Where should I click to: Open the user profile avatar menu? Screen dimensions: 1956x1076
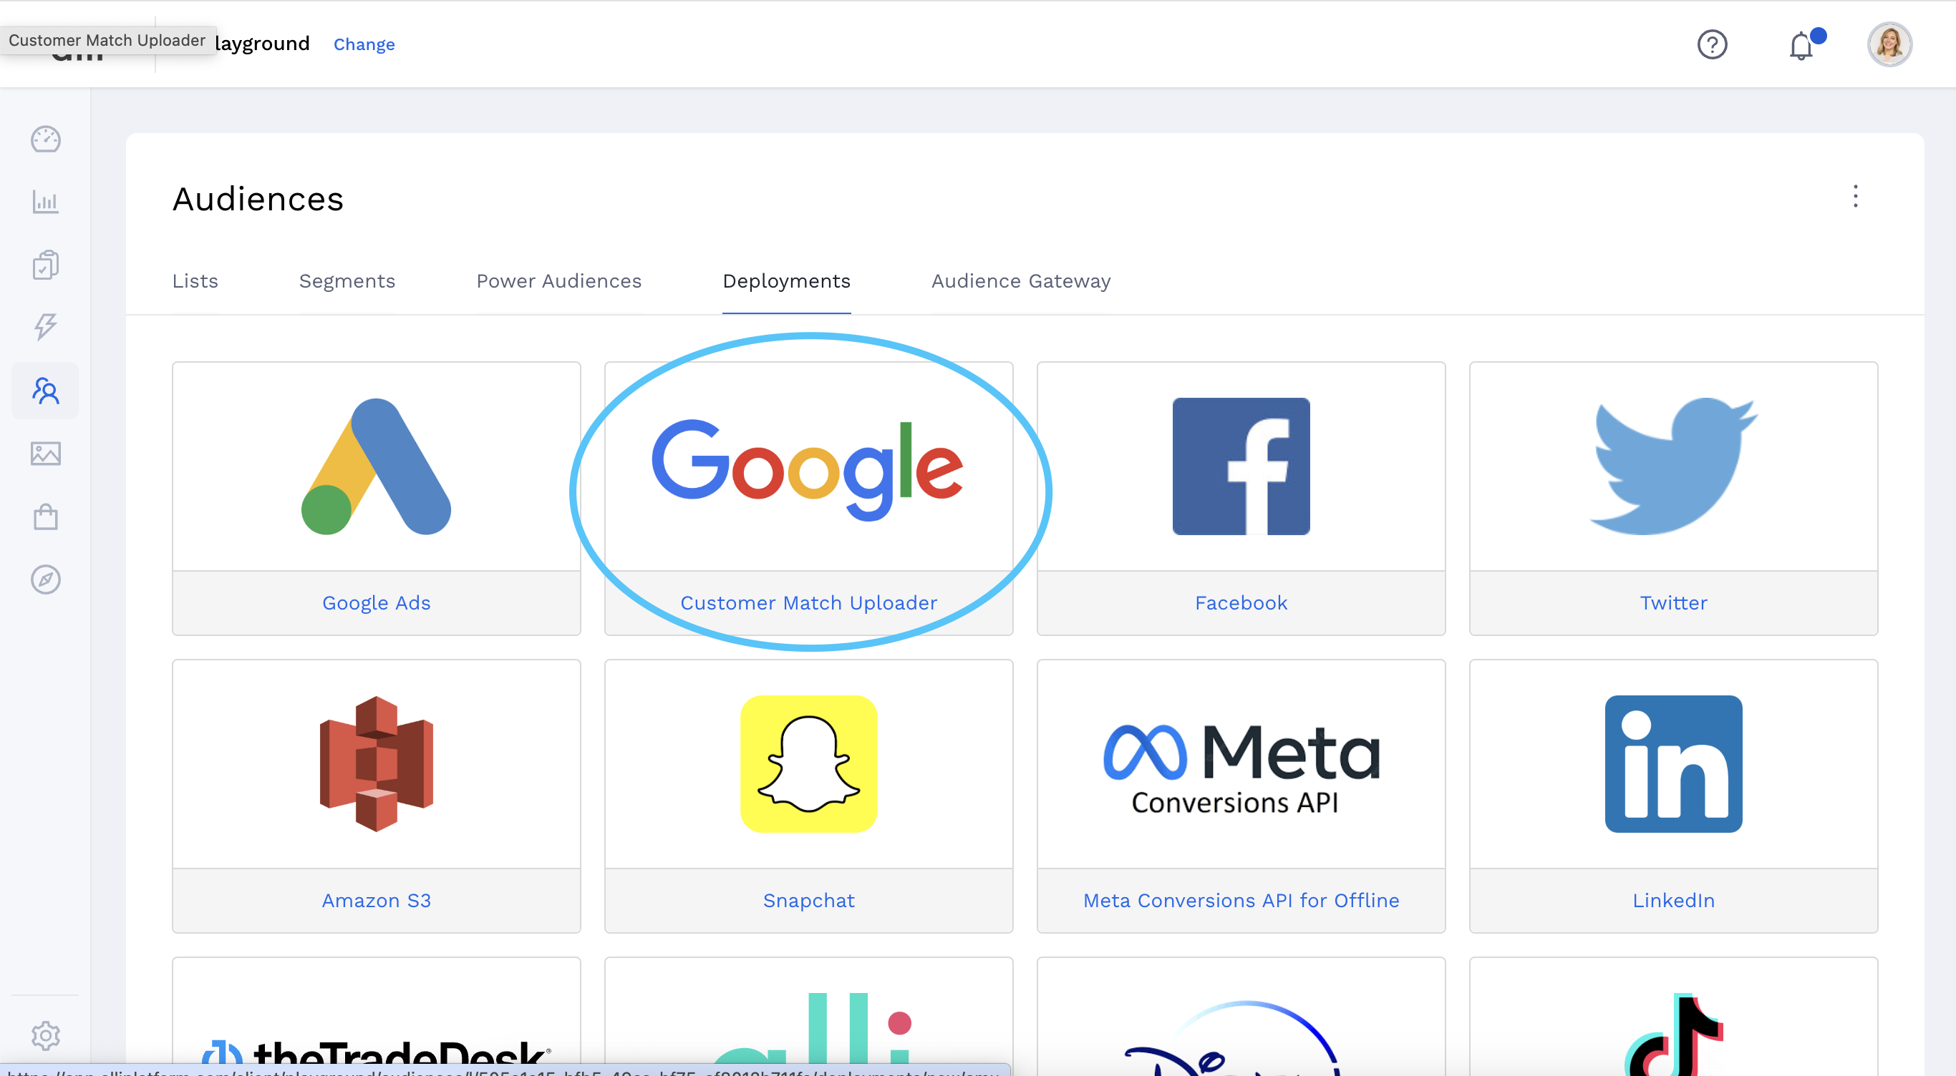1889,44
